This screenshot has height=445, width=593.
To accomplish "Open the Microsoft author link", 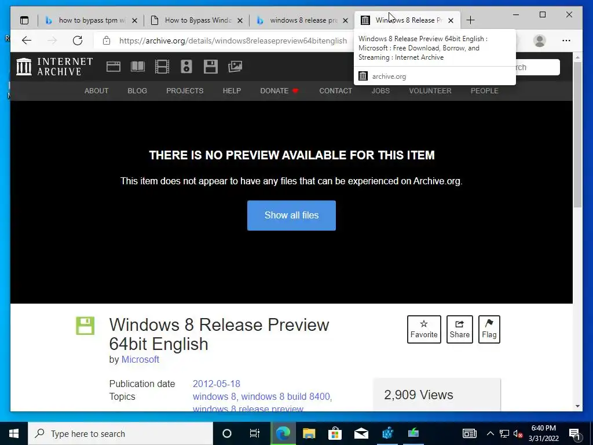I will [x=140, y=359].
